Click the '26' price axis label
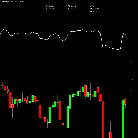 pos(131,90)
